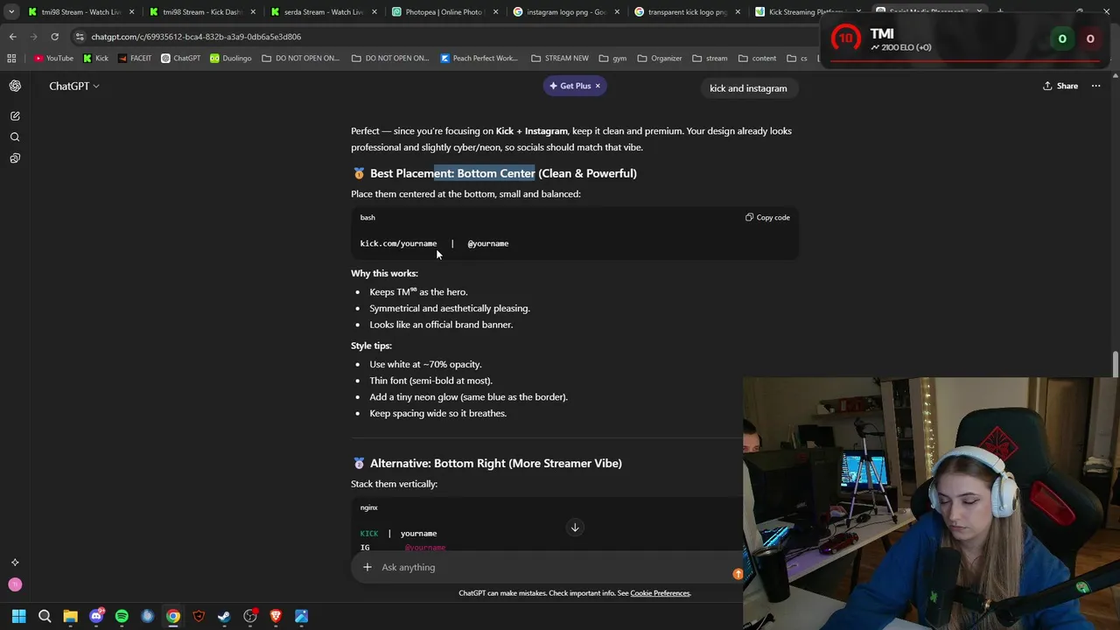The width and height of the screenshot is (1120, 630).
Task: Click the Get Plus button
Action: 570,86
